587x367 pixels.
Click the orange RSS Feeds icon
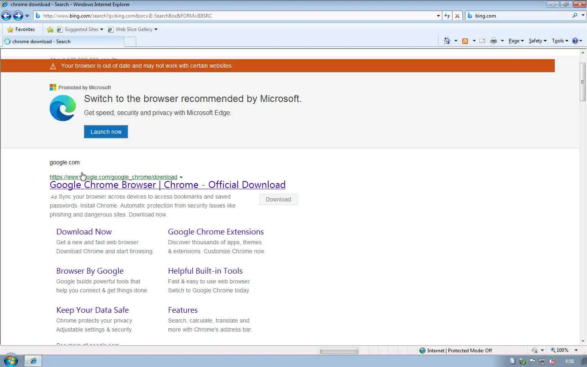click(x=465, y=41)
